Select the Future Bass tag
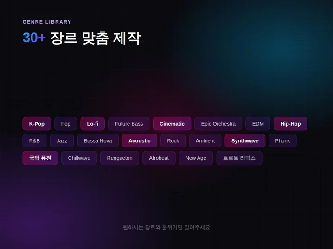The height and width of the screenshot is (249, 333). click(x=129, y=124)
